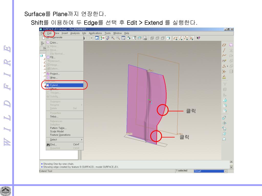Choose Pattern Table... in the Edit menu
This screenshot has height=196, width=262.
65,128
